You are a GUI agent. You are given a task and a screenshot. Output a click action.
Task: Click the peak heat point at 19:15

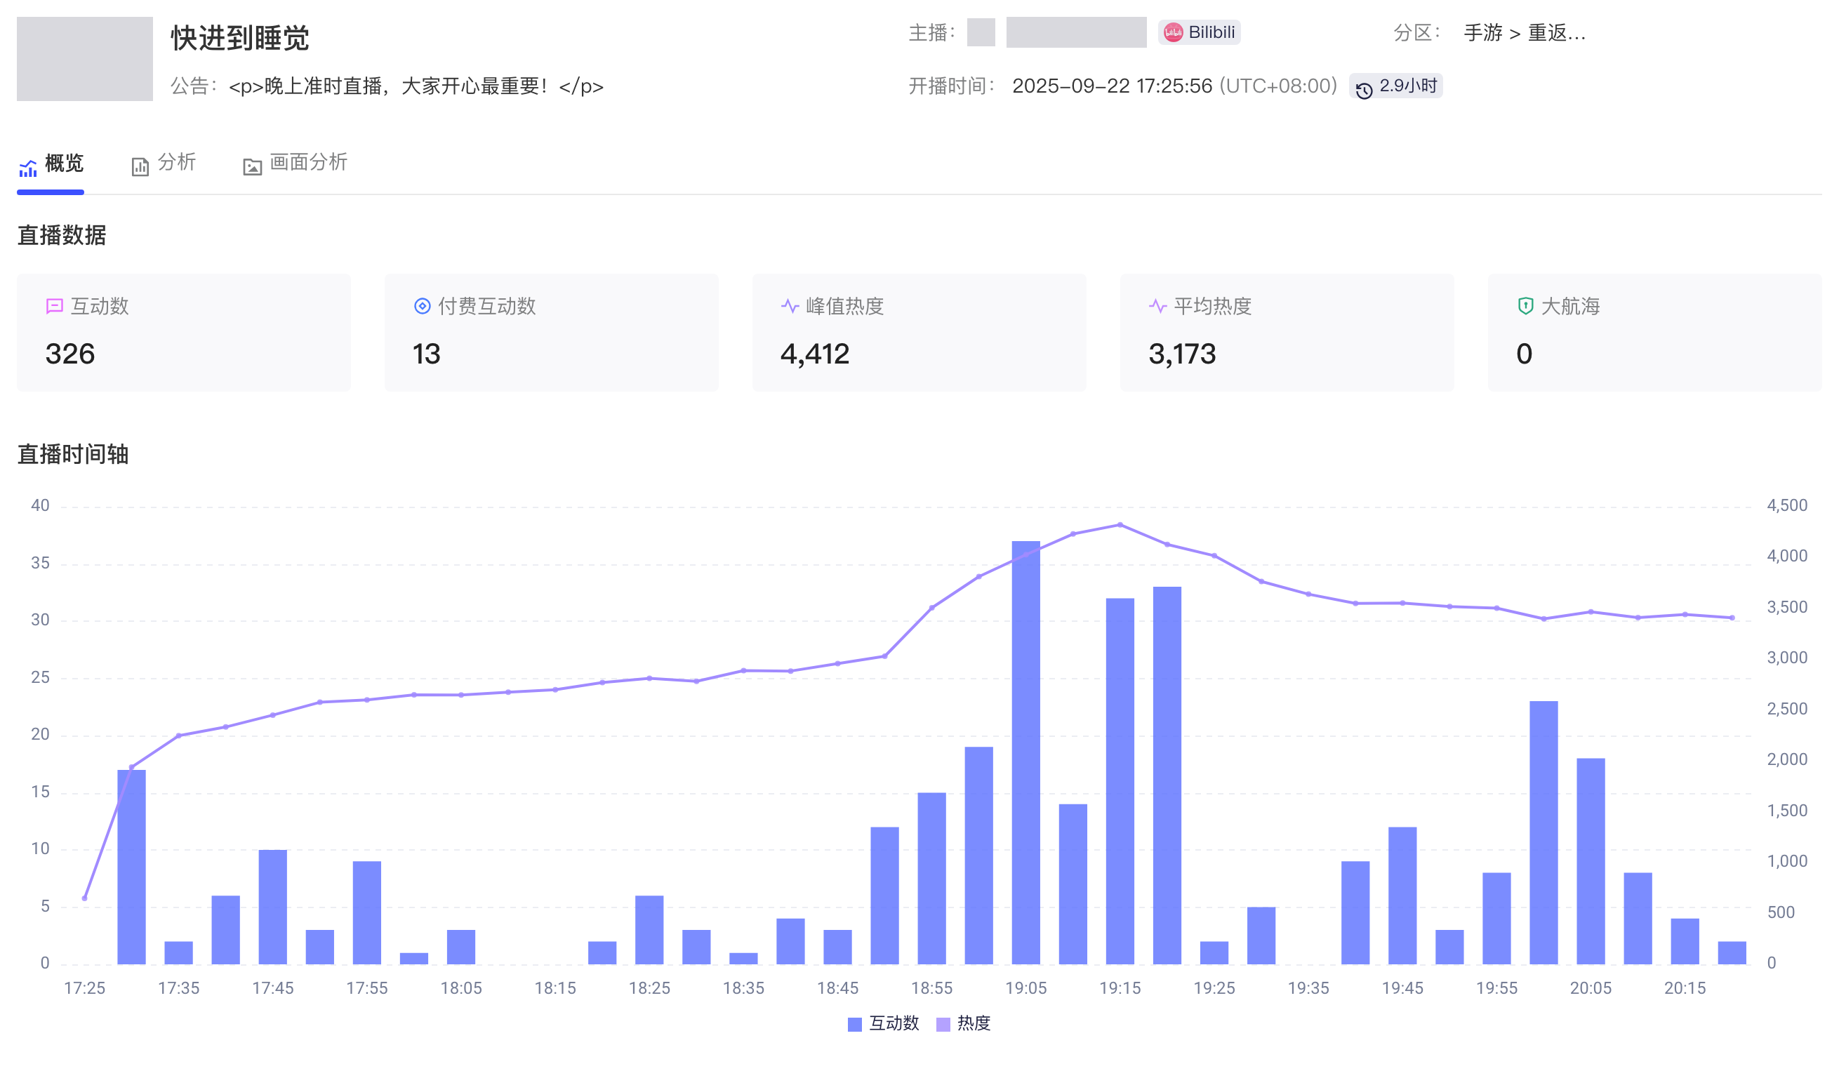(1120, 525)
